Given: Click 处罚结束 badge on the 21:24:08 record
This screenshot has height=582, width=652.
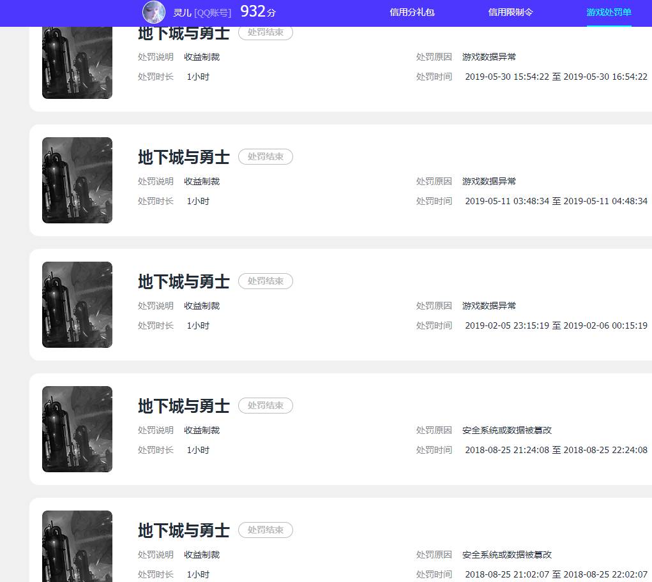Looking at the screenshot, I should [x=266, y=405].
